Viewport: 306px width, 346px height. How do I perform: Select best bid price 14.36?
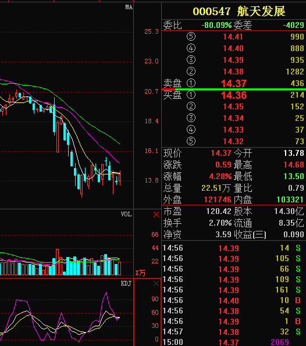(234, 95)
